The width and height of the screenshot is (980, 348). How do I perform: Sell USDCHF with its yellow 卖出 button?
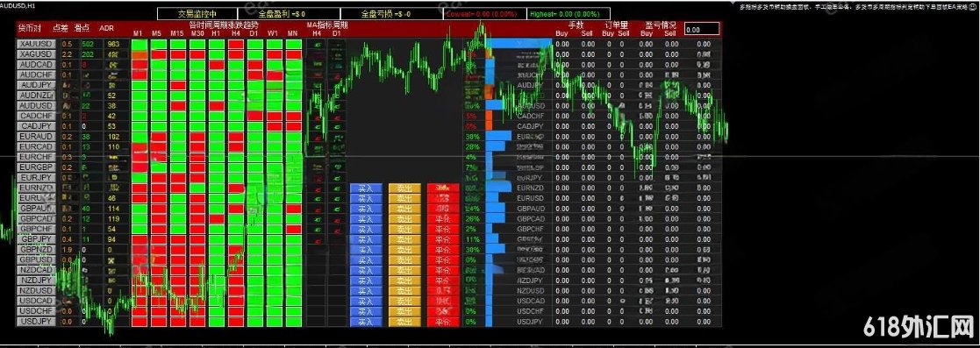pyautogui.click(x=404, y=311)
